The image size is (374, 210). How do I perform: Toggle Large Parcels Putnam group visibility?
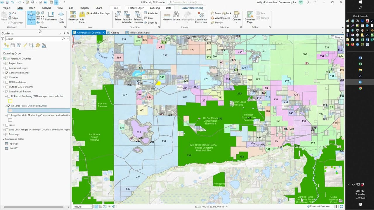[x=7, y=91]
